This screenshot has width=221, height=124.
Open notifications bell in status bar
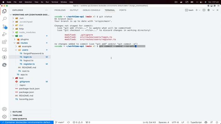click(x=217, y=122)
